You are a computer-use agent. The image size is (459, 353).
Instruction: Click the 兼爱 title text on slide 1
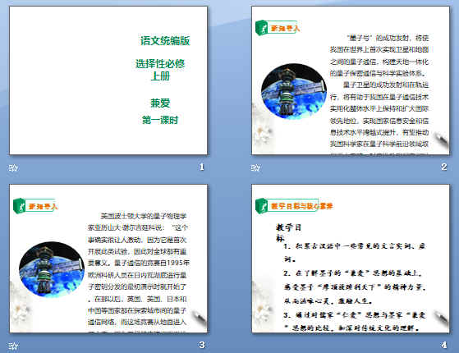160,103
